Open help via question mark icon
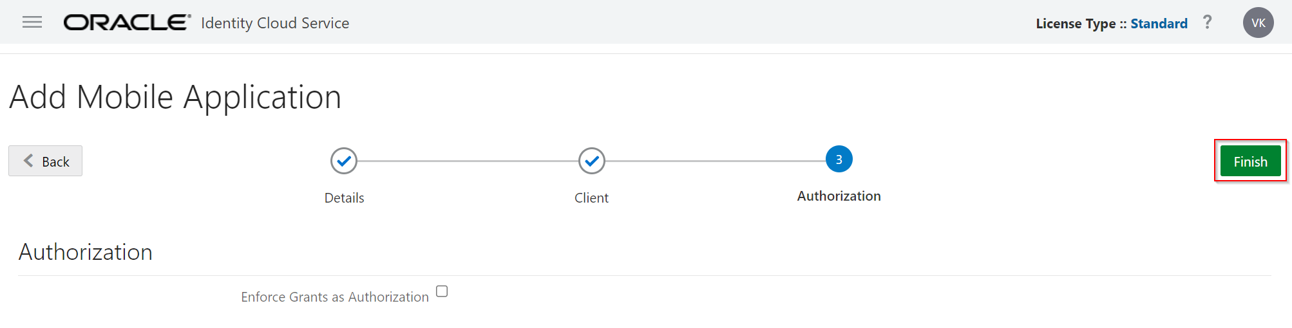The image size is (1292, 328). click(1208, 23)
